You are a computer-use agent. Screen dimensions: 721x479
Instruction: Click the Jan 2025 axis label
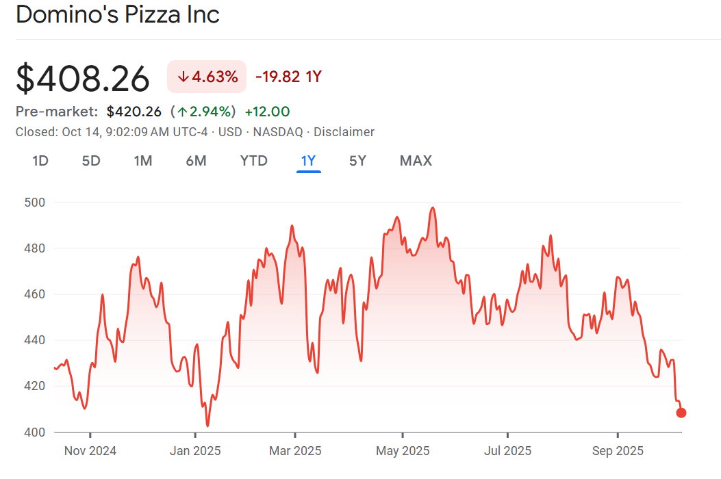(x=195, y=451)
